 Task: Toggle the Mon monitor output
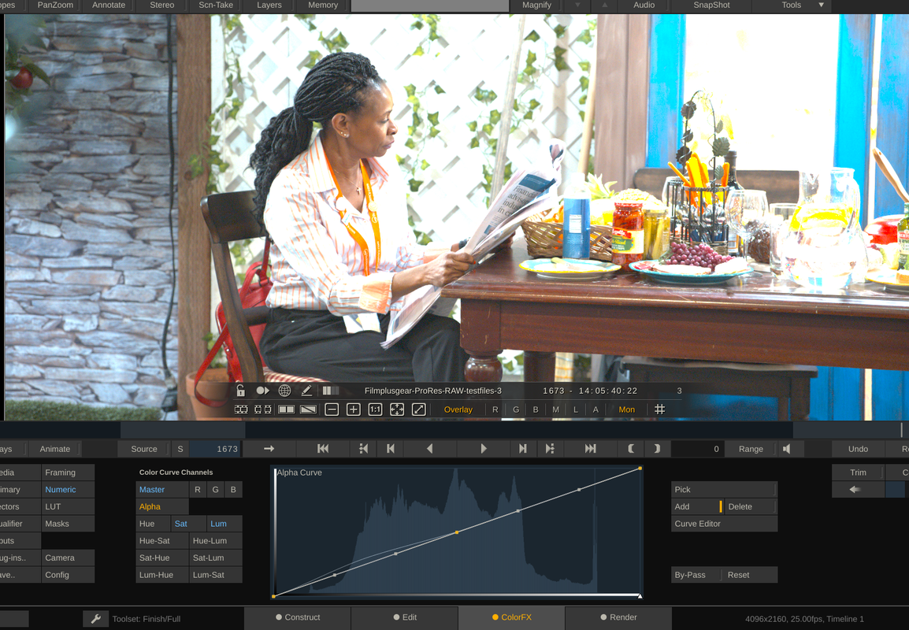coord(627,409)
